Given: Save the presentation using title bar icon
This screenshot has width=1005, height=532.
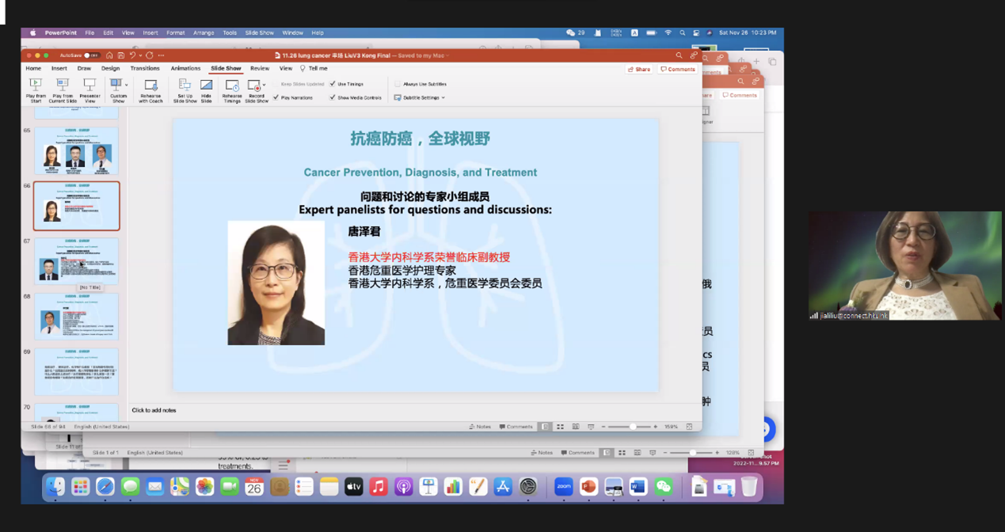Looking at the screenshot, I should click(x=120, y=55).
